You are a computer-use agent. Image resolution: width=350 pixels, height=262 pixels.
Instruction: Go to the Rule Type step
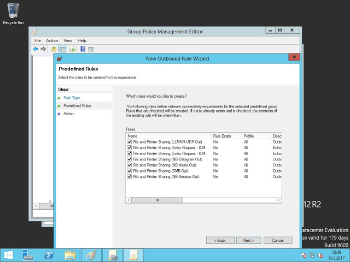[72, 98]
